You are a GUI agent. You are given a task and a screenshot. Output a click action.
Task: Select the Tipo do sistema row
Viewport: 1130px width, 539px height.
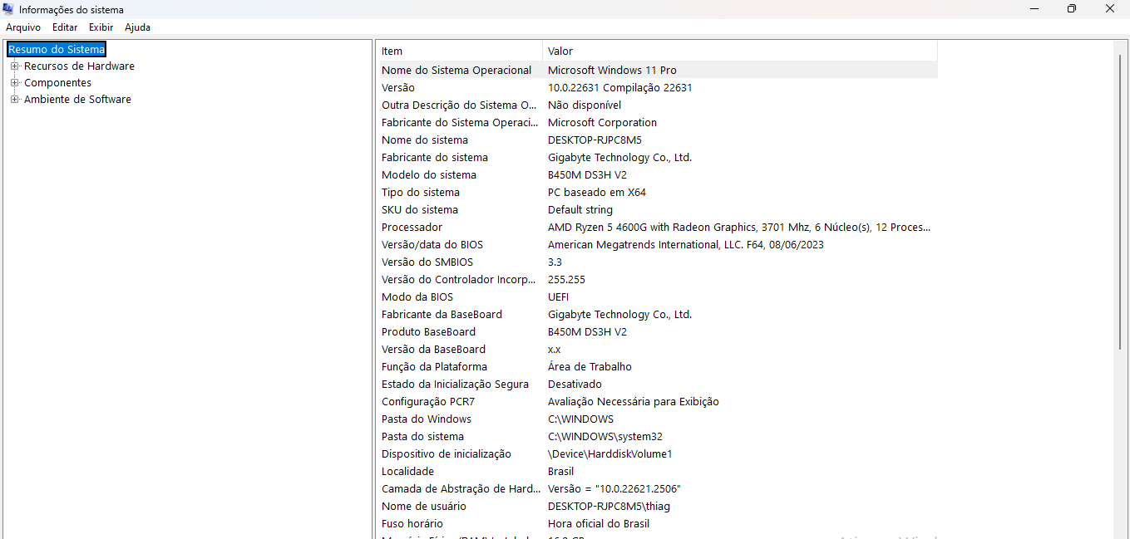pyautogui.click(x=657, y=193)
